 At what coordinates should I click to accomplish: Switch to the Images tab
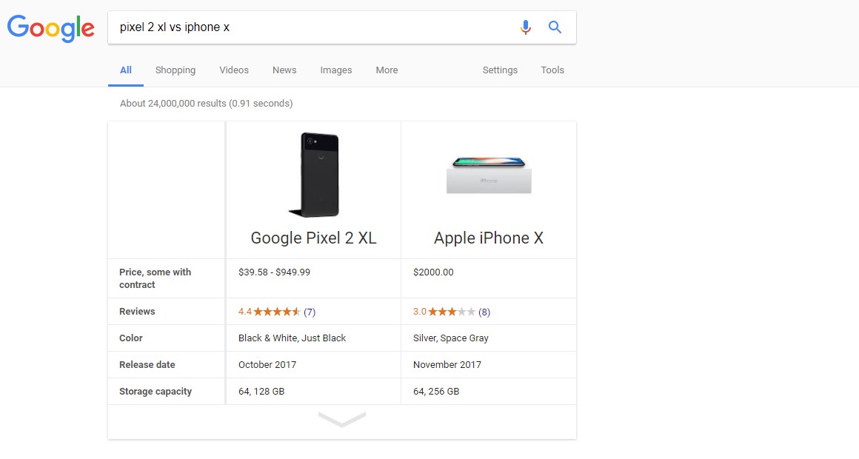[335, 70]
